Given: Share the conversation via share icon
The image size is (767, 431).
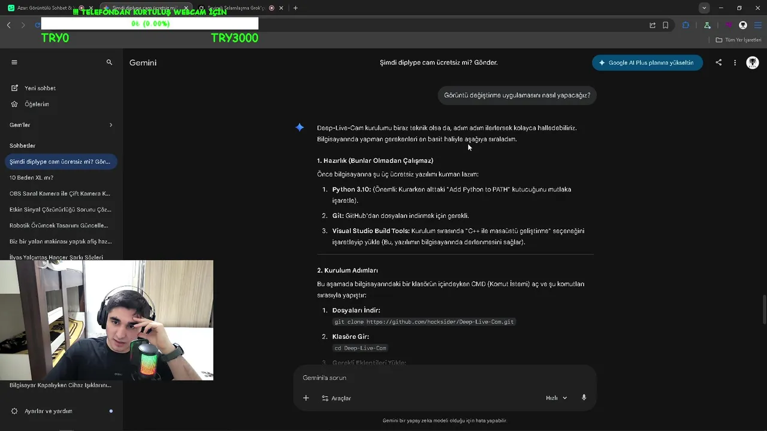Looking at the screenshot, I should click(718, 62).
